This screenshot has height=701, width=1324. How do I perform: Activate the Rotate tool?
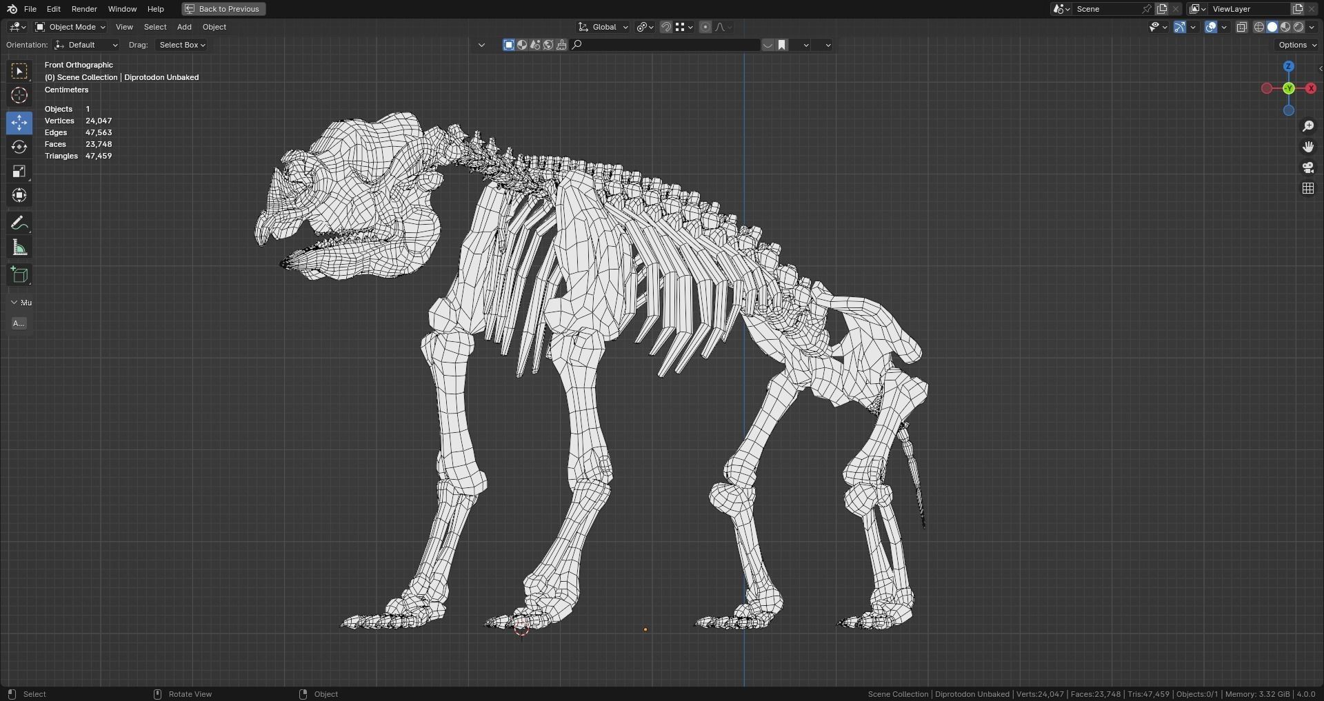click(19, 147)
